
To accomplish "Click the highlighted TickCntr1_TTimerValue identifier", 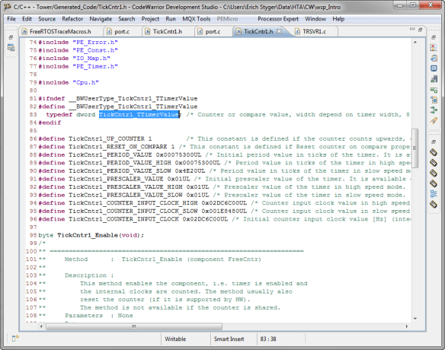I will [x=139, y=114].
